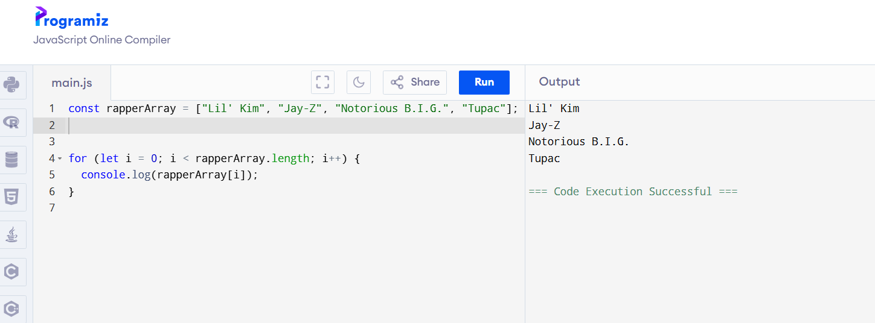Place cursor on empty line 2
The width and height of the screenshot is (875, 323).
(242, 125)
